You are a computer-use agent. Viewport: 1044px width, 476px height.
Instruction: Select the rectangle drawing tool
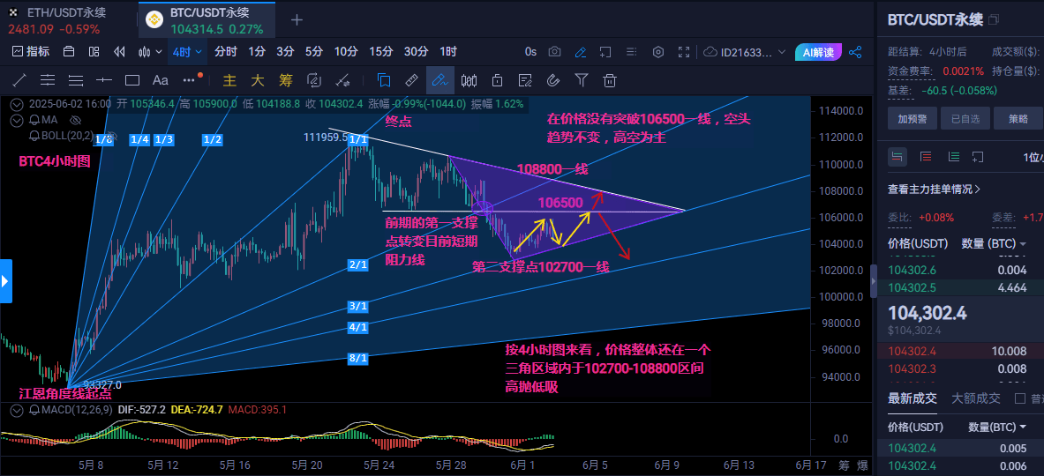coord(132,80)
